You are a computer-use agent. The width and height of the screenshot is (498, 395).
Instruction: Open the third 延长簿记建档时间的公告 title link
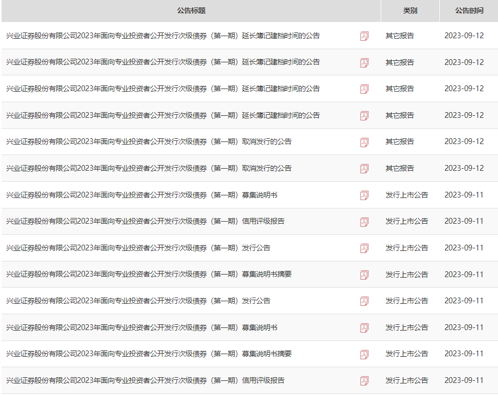pyautogui.click(x=163, y=89)
